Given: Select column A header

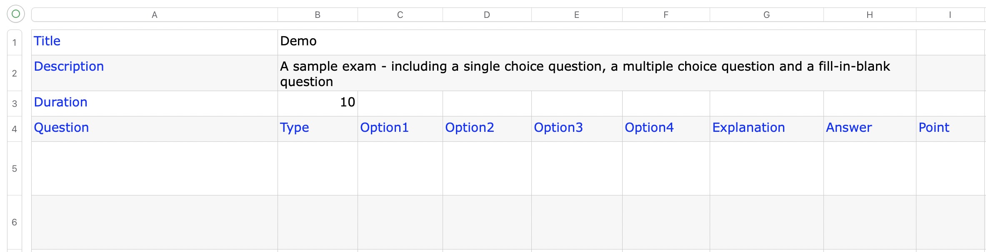Looking at the screenshot, I should pyautogui.click(x=154, y=15).
